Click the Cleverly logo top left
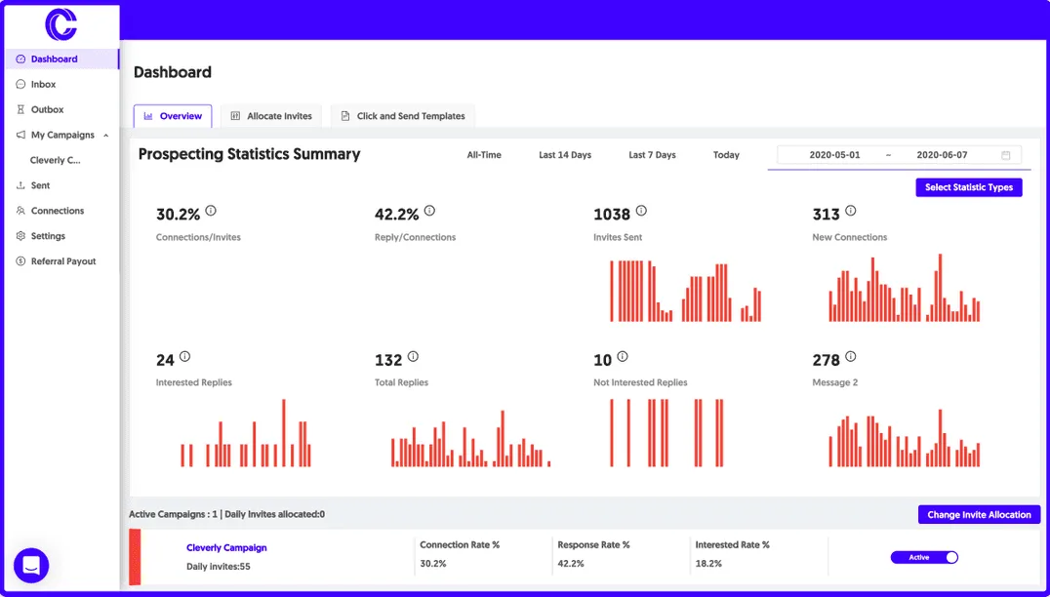Viewport: 1050px width, 597px height. 61,25
